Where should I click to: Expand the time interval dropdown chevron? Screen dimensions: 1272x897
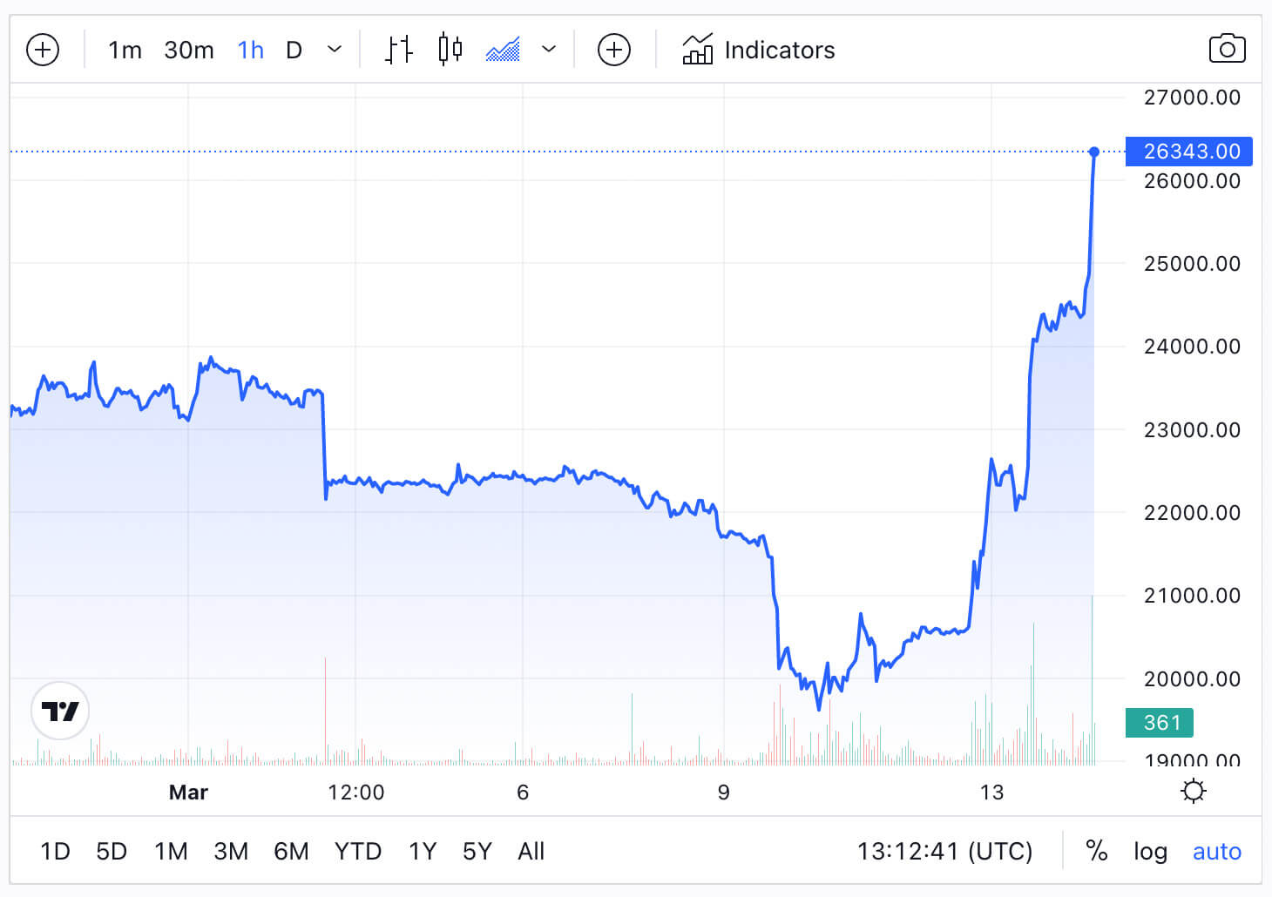point(335,50)
